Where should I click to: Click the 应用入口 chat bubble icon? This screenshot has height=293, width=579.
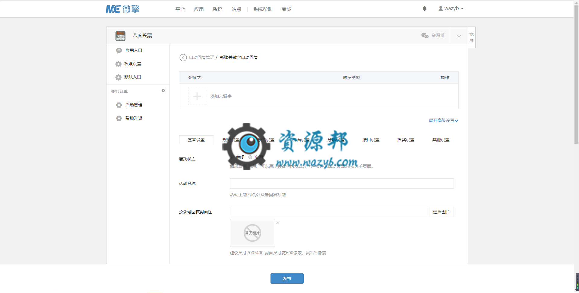tap(119, 50)
